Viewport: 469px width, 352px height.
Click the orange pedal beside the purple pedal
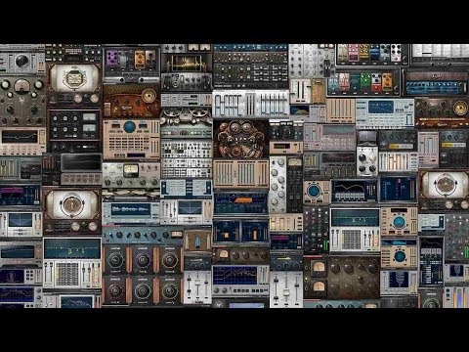click(x=140, y=59)
